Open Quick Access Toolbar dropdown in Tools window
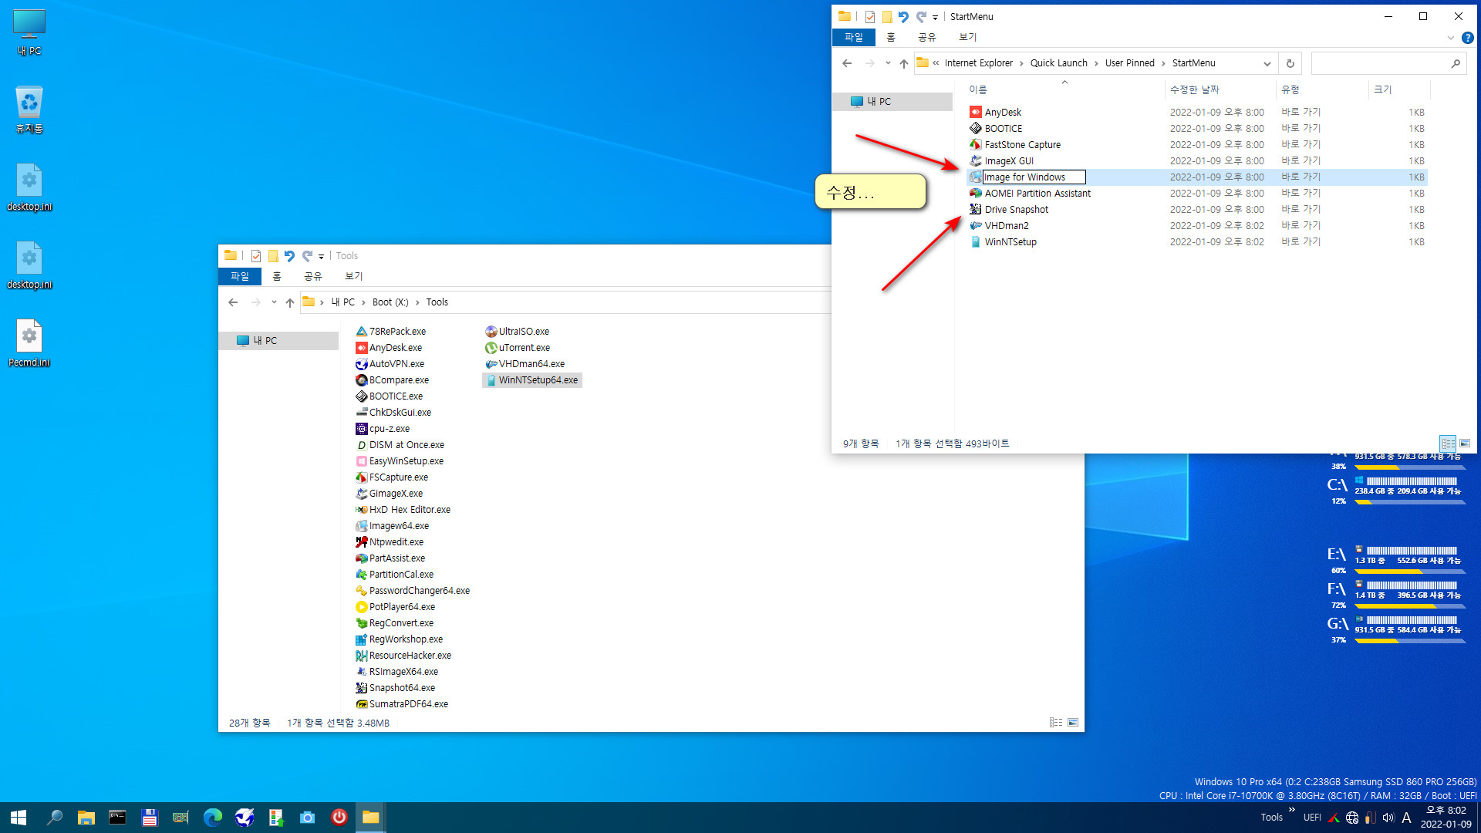The height and width of the screenshot is (833, 1481). click(322, 256)
